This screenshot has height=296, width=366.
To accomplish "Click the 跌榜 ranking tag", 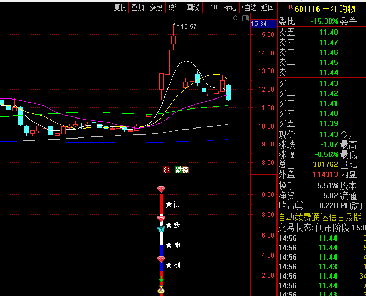I will [182, 170].
